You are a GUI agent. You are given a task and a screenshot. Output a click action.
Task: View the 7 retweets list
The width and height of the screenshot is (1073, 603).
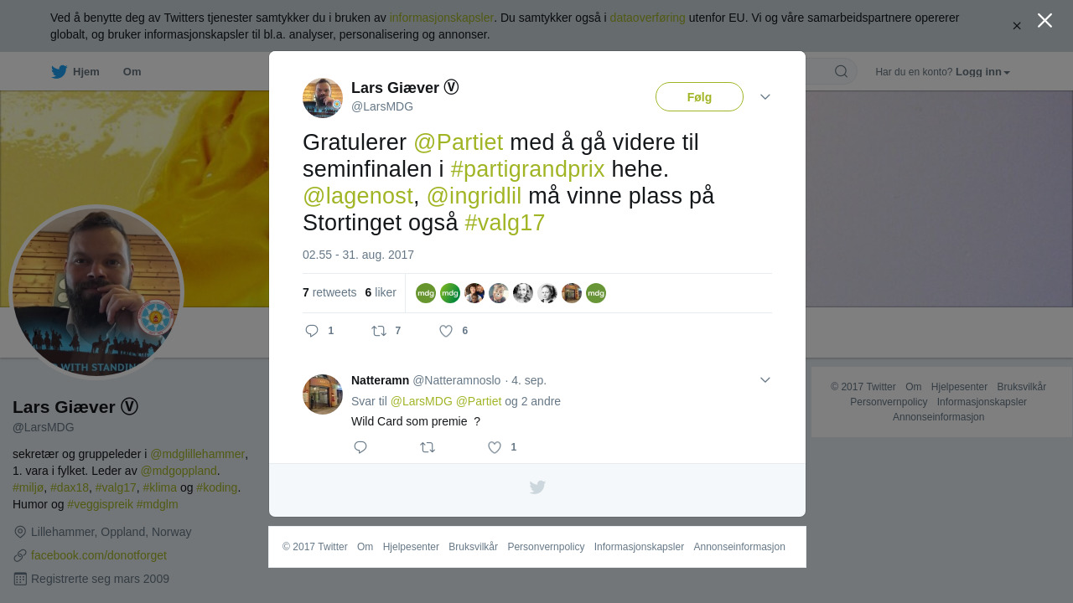(329, 292)
